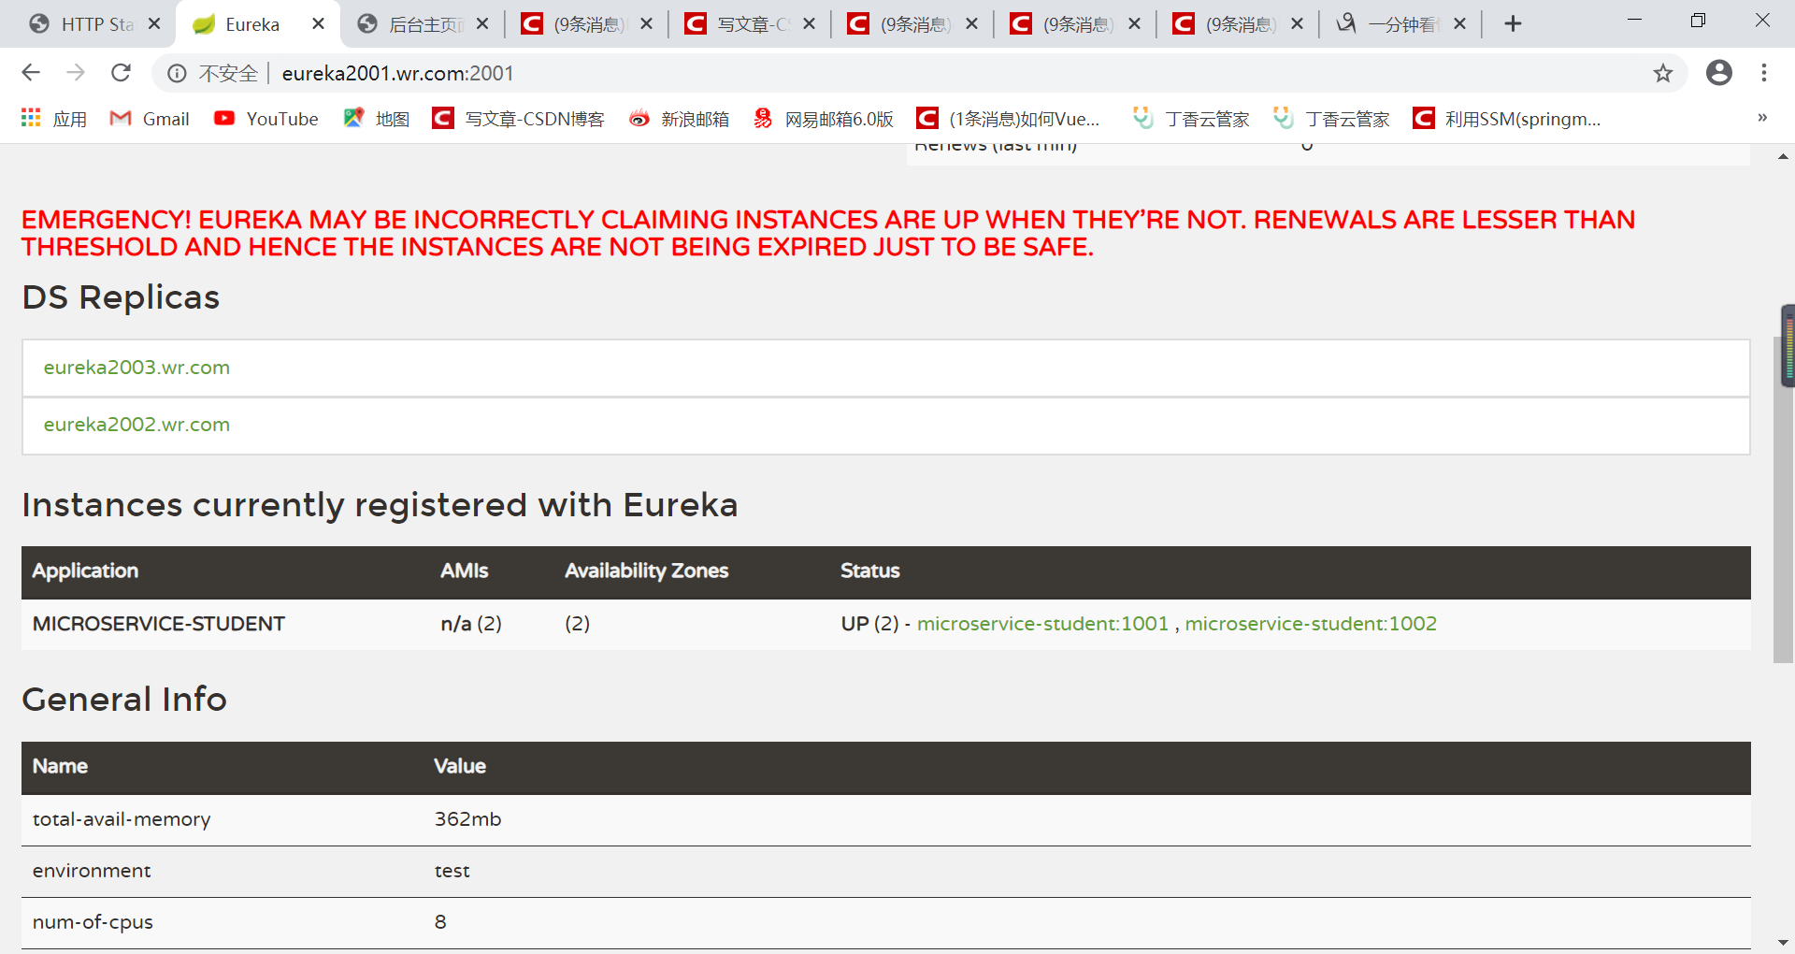Go back to the previous page
The image size is (1795, 954).
tap(31, 73)
